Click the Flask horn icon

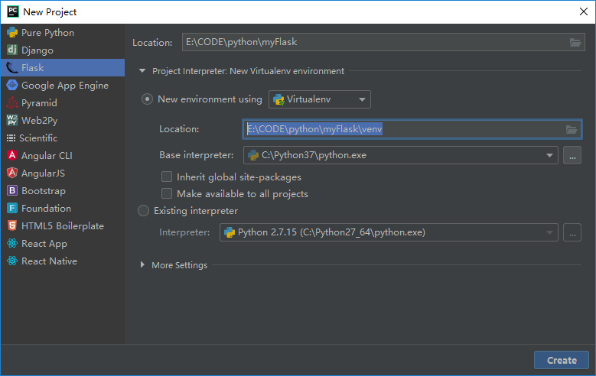[x=12, y=67]
